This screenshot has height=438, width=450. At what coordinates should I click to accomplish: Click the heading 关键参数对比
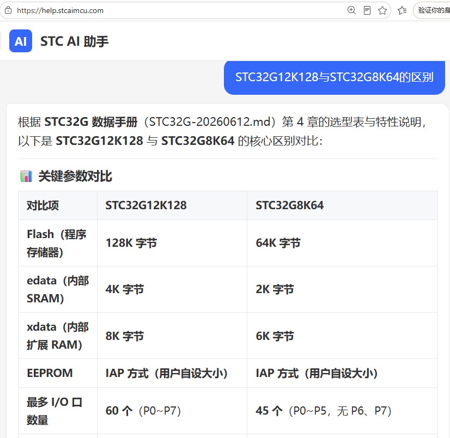click(x=75, y=176)
